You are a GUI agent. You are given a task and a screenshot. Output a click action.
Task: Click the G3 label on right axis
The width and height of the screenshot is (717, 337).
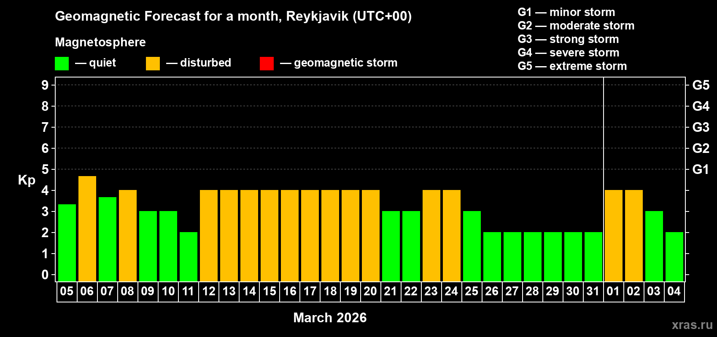click(x=701, y=127)
